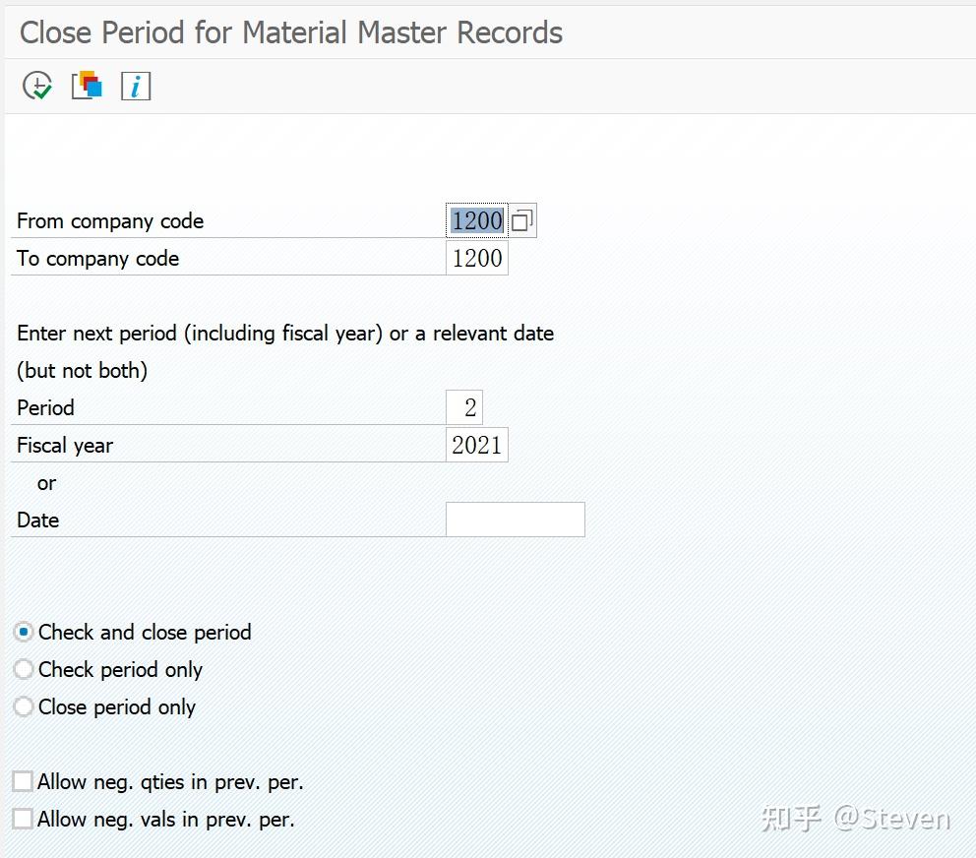Viewport: 976px width, 858px height.
Task: Click the 'Enter next period' instruction text
Action: (x=285, y=334)
